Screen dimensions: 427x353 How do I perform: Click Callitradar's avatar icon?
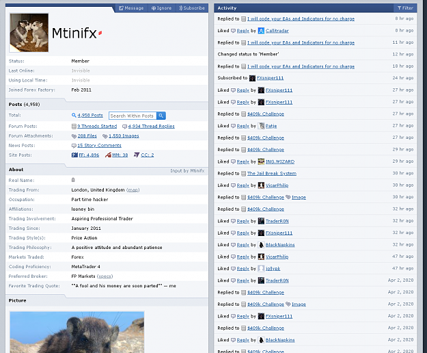coord(261,31)
